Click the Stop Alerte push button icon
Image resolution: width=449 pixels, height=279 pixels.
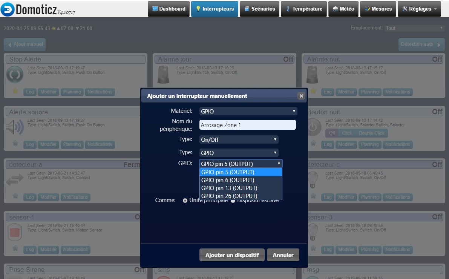pos(15,75)
